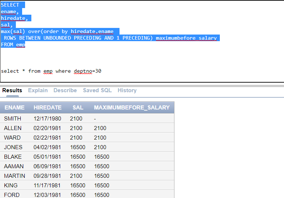Viewport: 284px width, 198px height.
Task: Click in the SQL editor on the deptno=30 query line
Action: pyautogui.click(x=51, y=71)
